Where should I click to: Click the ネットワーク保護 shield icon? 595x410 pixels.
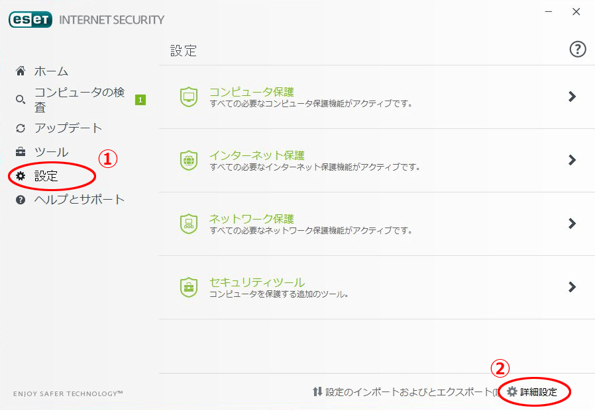point(189,224)
